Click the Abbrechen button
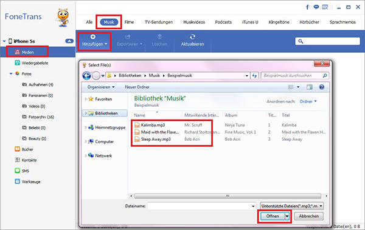Viewport: 365px width, 230px height. (308, 216)
